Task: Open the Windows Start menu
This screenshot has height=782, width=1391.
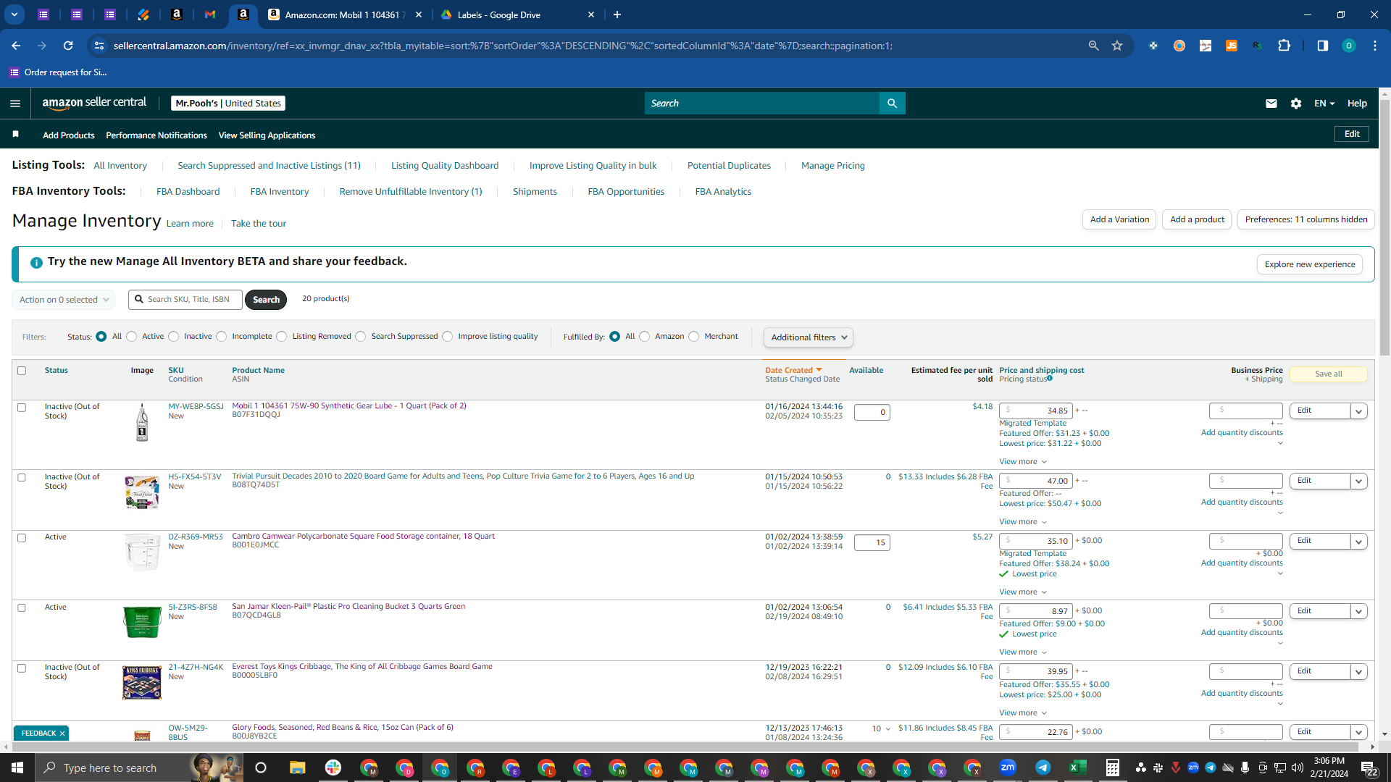Action: pos(17,768)
